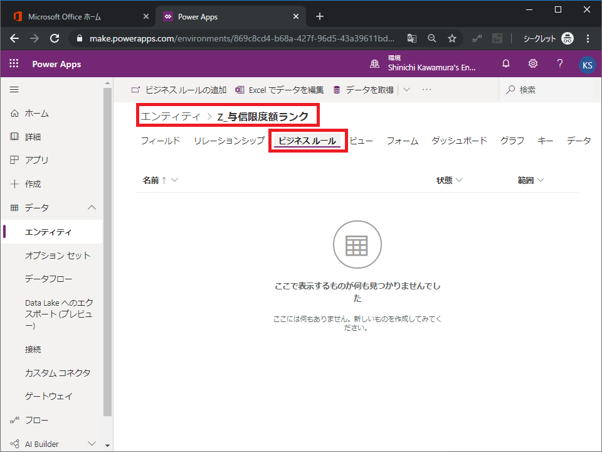Collapse the left navigation hamburger menu
This screenshot has width=602, height=452.
click(14, 90)
